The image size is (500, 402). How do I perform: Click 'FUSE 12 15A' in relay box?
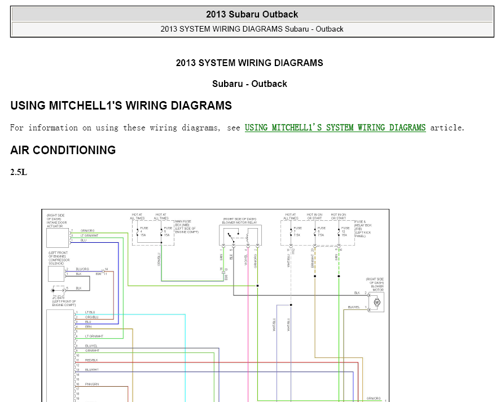[x=345, y=231]
